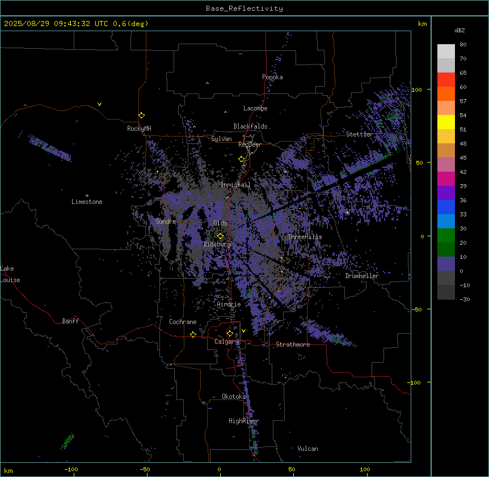This screenshot has width=489, height=477.
Task: Select the 65 value on the dBZ legend
Action: click(x=463, y=73)
